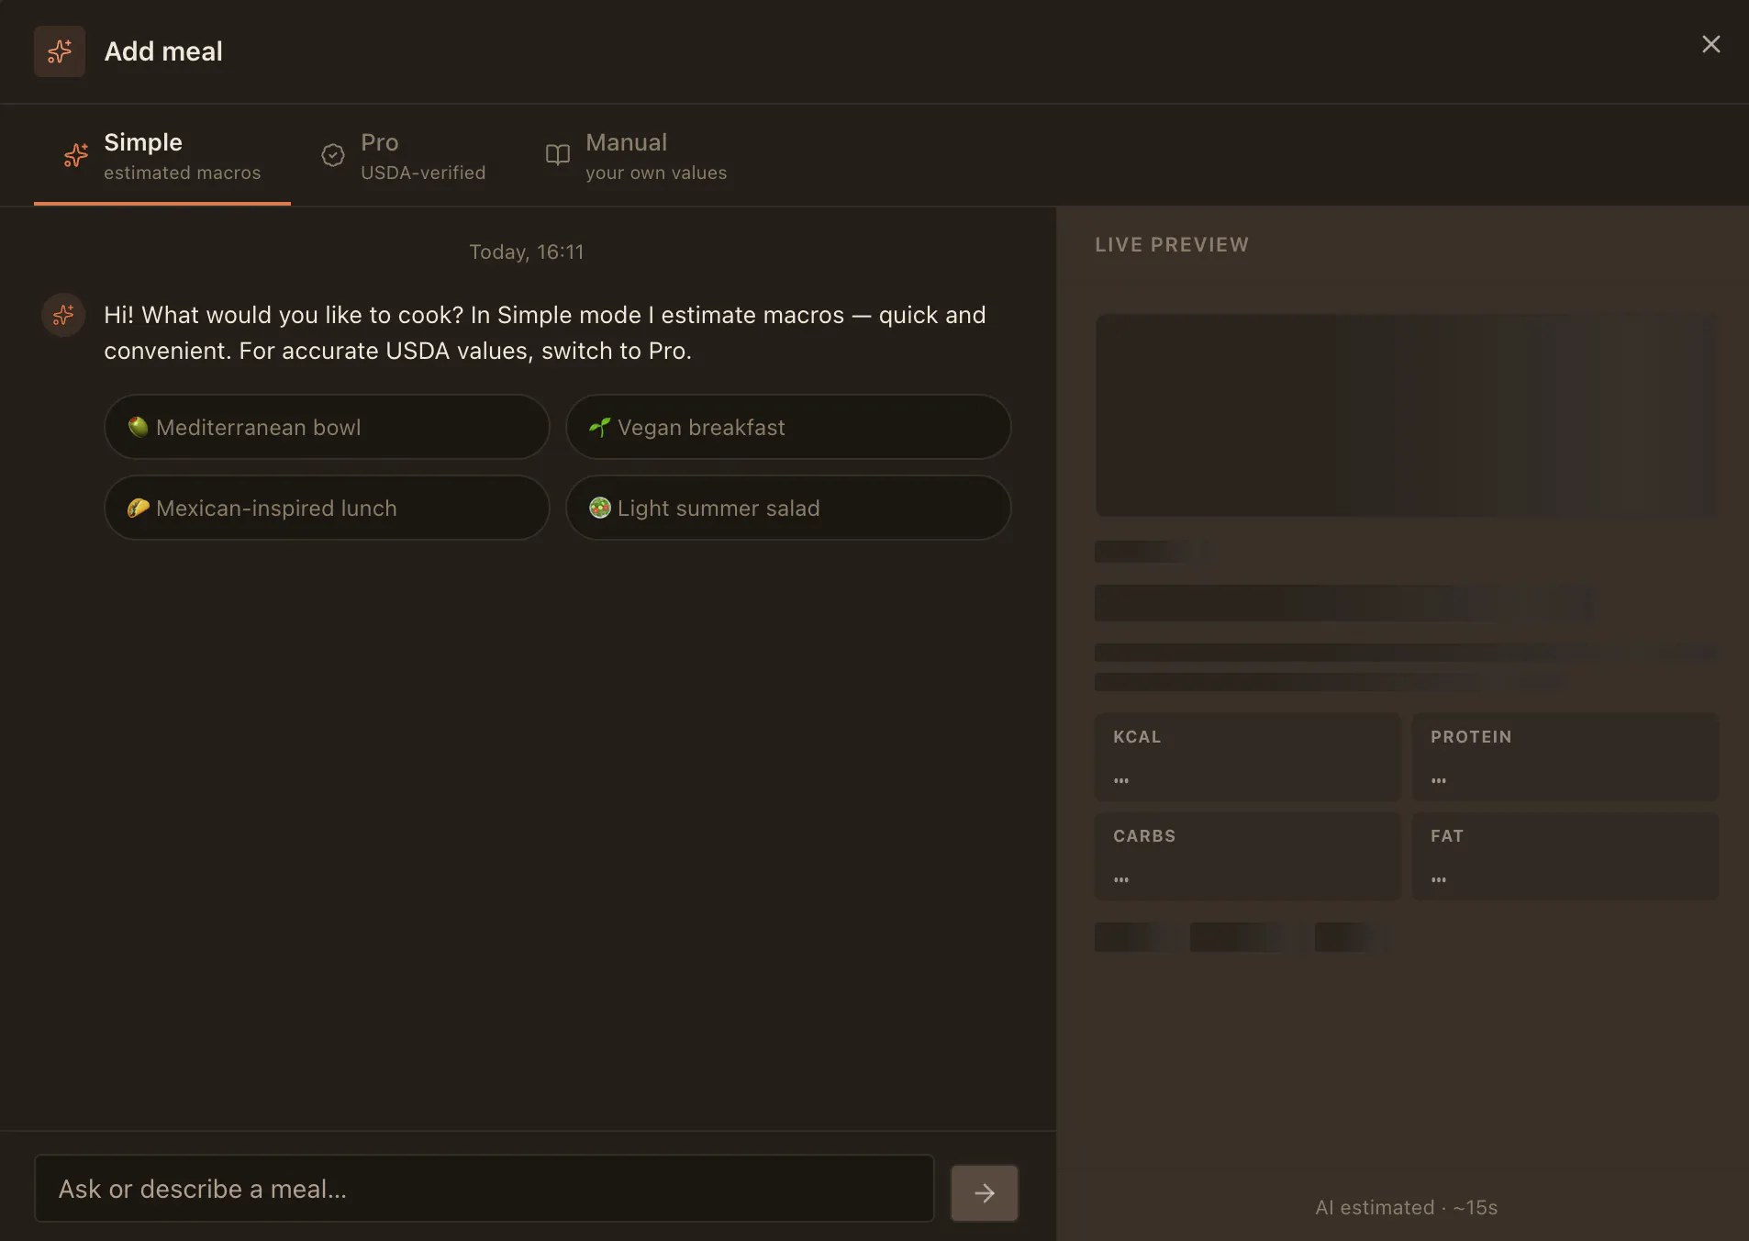This screenshot has height=1241, width=1749.
Task: Click the Add meal title text
Action: point(163,51)
